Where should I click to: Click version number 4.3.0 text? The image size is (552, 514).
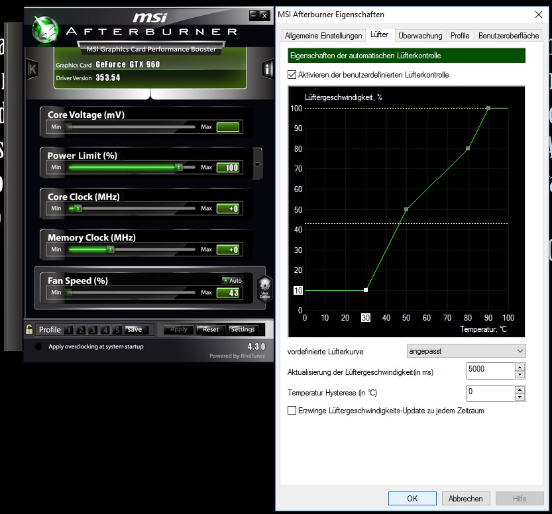(x=256, y=346)
